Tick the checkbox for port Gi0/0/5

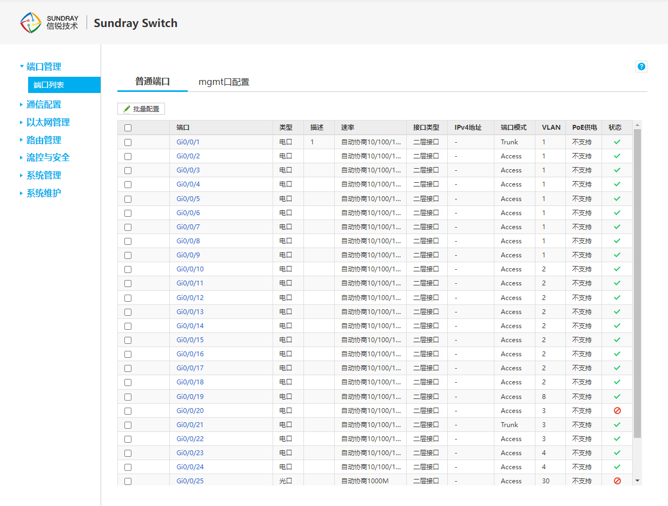(x=128, y=199)
